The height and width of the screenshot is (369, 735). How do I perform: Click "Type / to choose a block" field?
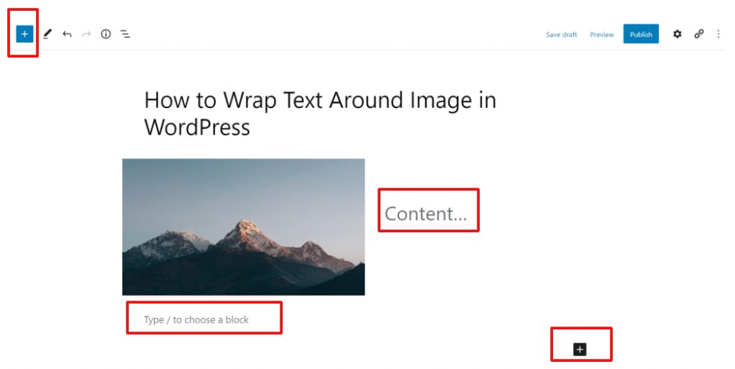click(196, 320)
